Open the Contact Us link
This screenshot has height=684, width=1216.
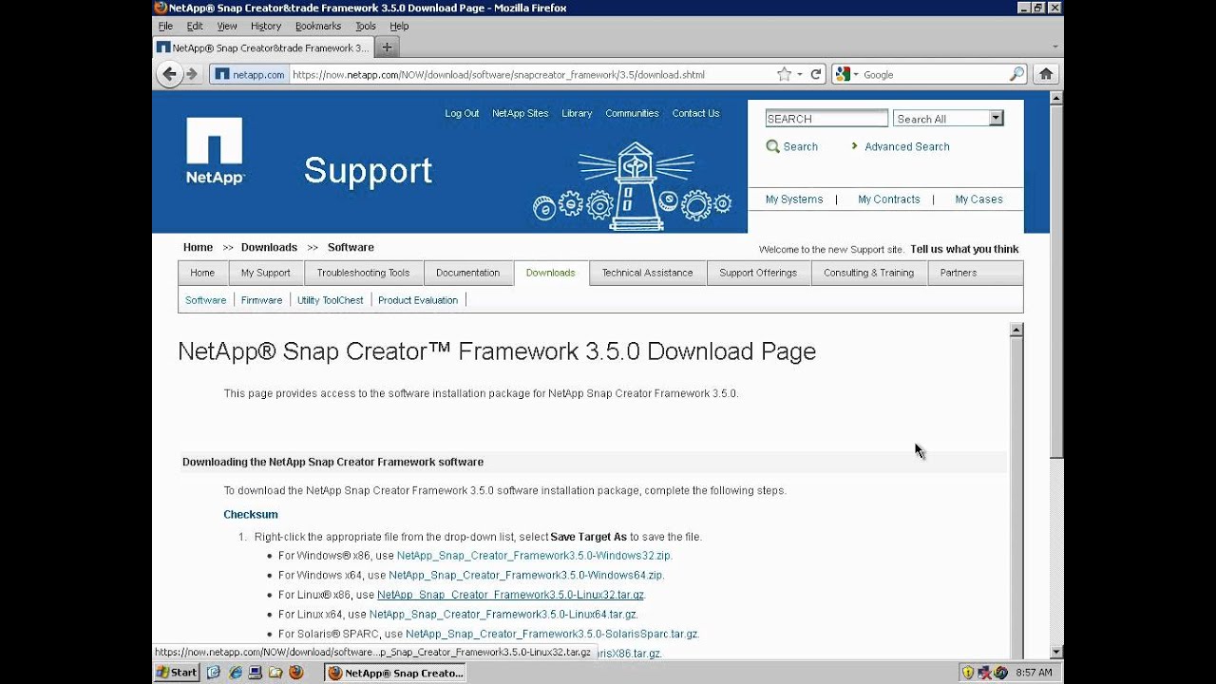pos(695,113)
